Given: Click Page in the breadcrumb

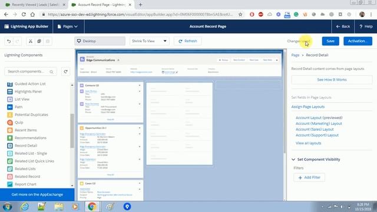Looking at the screenshot, I should pos(295,55).
